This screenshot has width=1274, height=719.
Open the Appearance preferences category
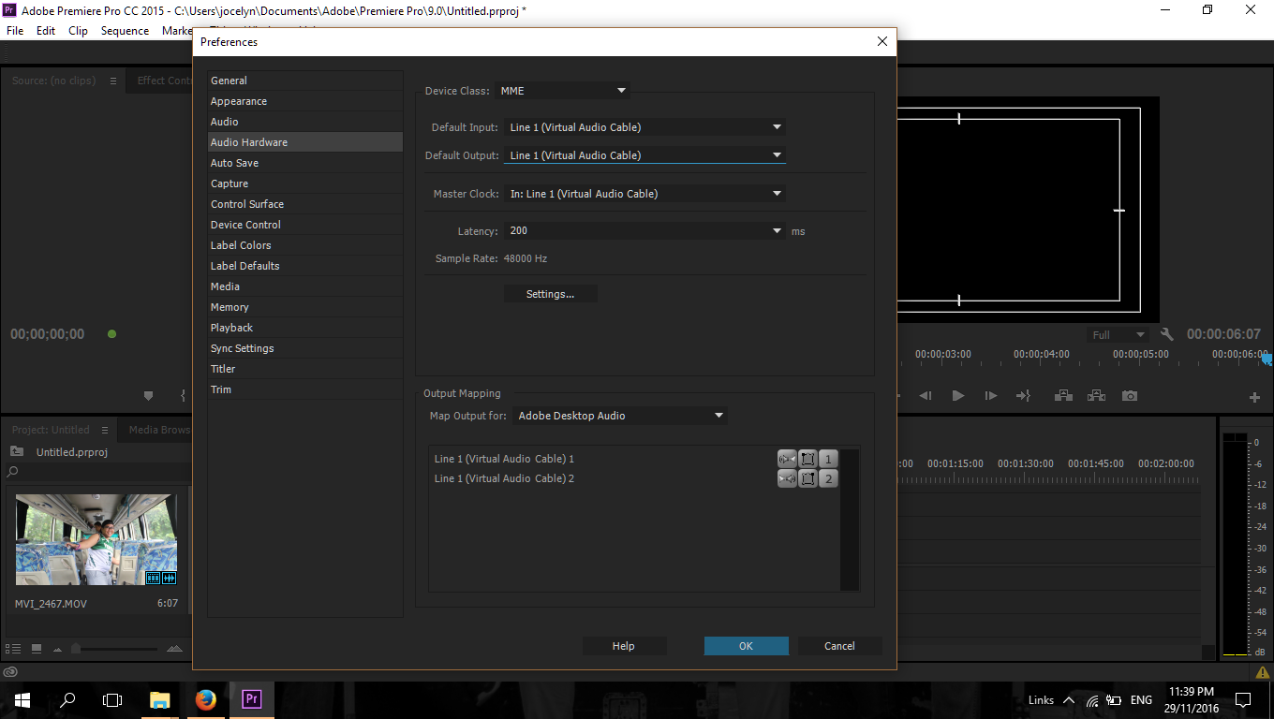305,101
